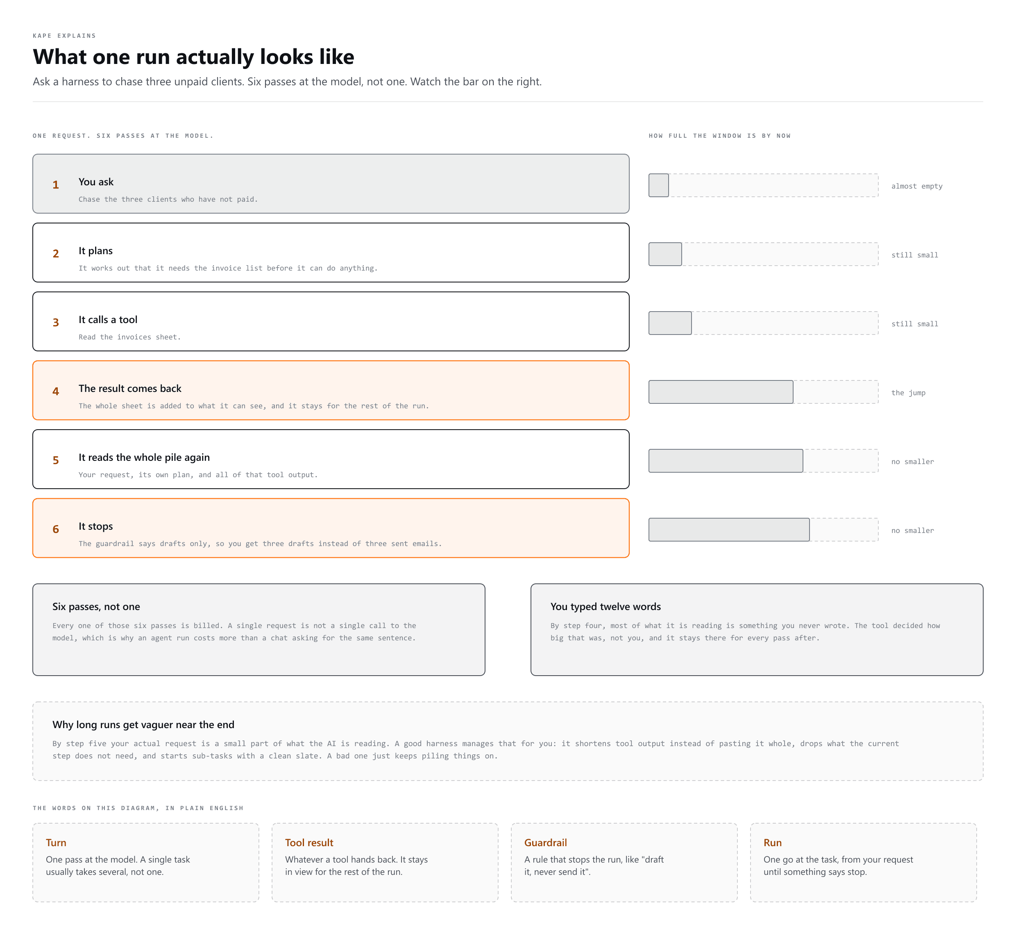Click the window bar labeled 'the jump'
1016x938 pixels.
pos(763,392)
